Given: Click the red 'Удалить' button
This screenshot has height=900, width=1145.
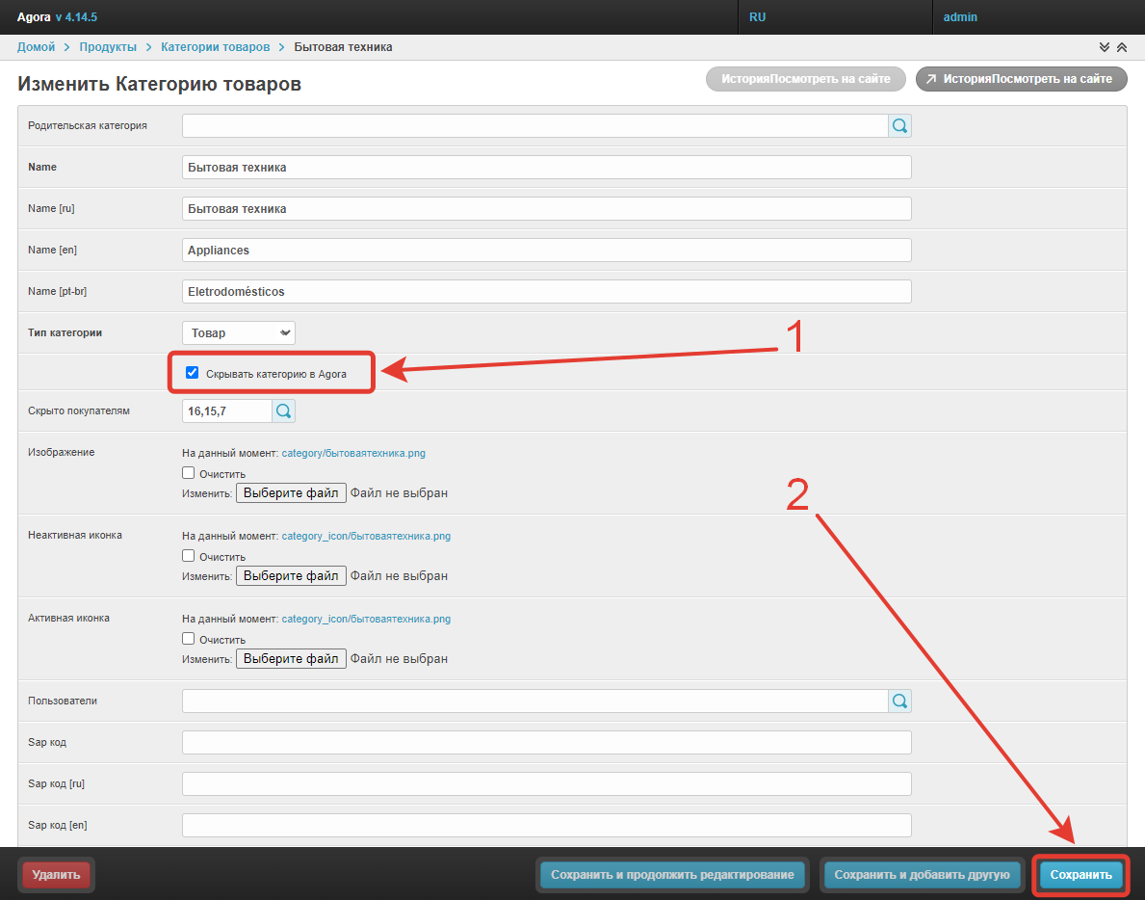Looking at the screenshot, I should point(56,875).
